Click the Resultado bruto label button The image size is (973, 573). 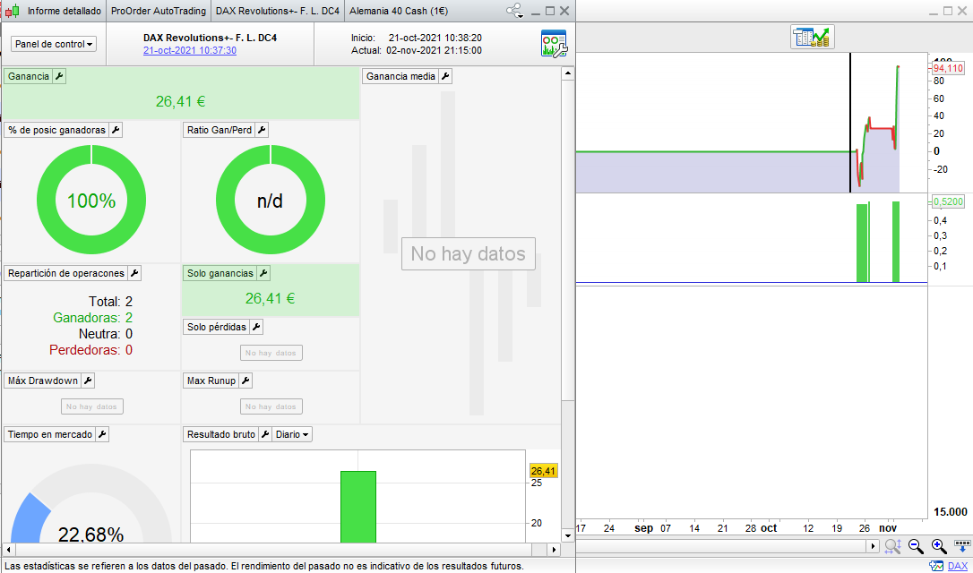click(221, 435)
